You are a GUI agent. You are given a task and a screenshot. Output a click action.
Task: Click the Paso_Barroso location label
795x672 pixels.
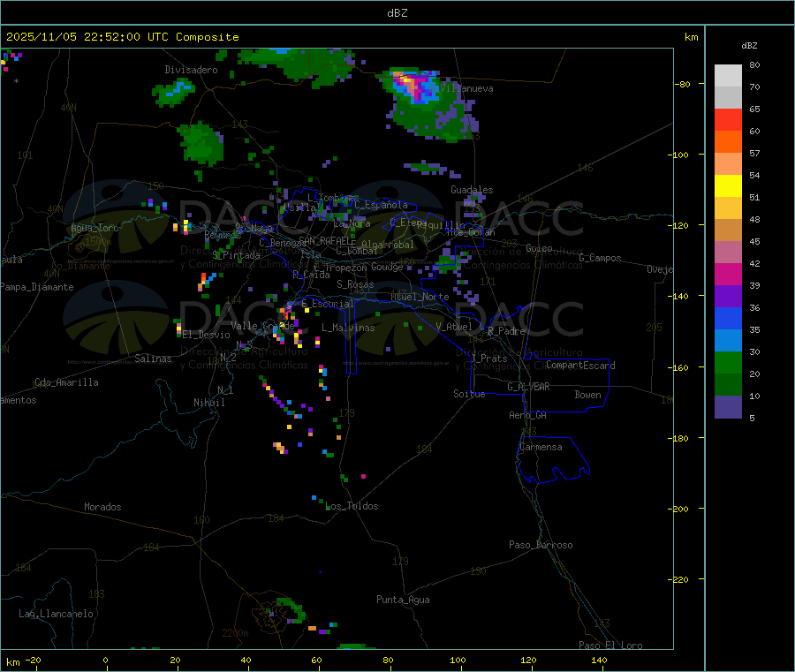(541, 546)
